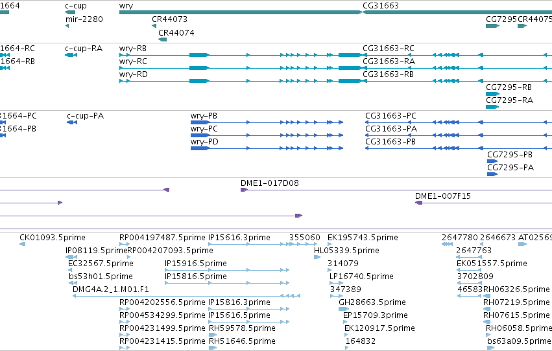
Task: Click the CG7295-PA protein label
Action: (x=510, y=168)
